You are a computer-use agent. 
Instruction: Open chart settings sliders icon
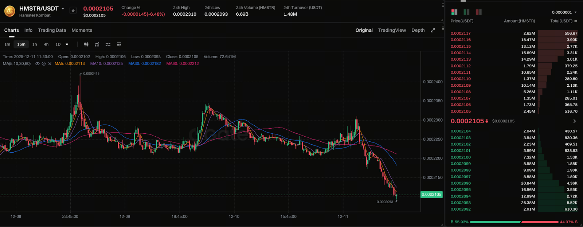108,44
